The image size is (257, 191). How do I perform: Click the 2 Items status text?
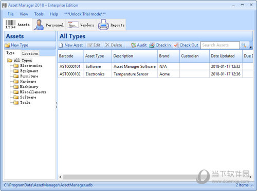coord(242,185)
